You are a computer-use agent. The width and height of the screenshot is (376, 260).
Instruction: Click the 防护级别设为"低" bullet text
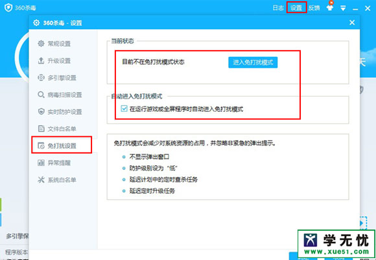pyautogui.click(x=153, y=168)
